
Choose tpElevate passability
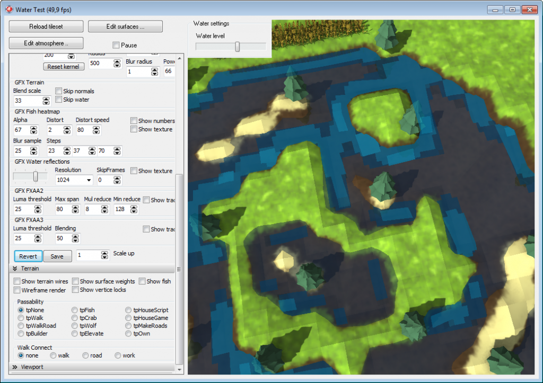click(x=74, y=334)
